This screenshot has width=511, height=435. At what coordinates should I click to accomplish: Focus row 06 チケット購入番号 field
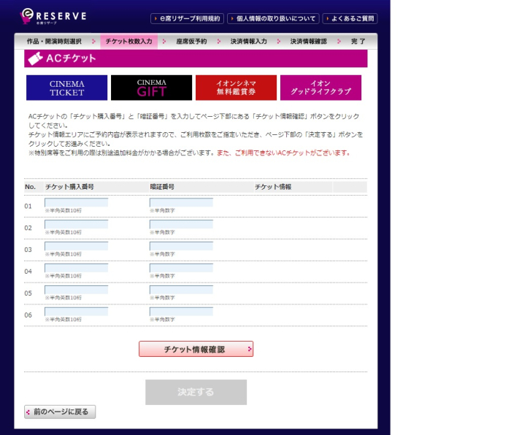[76, 312]
